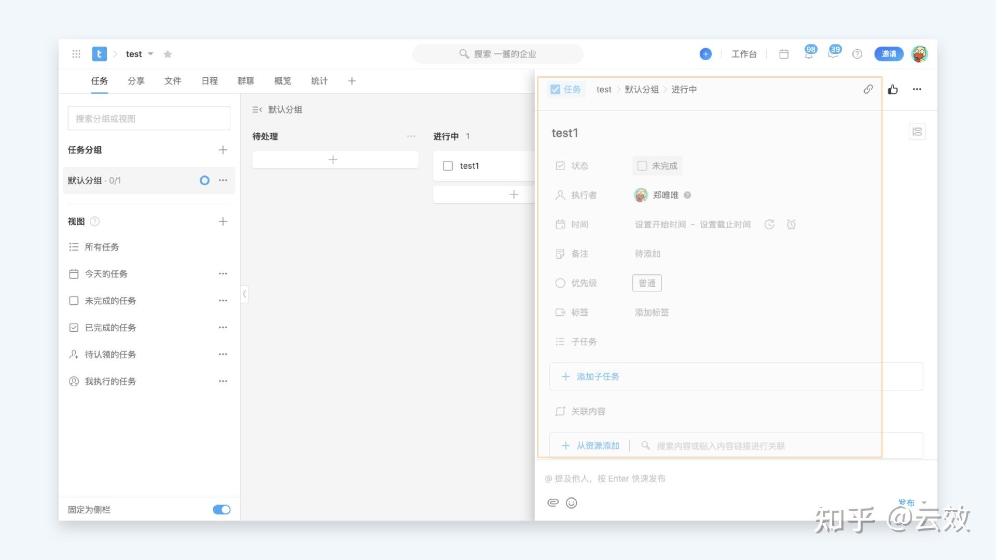Copy task link via chain icon
Screen dimensions: 996x560
coord(868,89)
